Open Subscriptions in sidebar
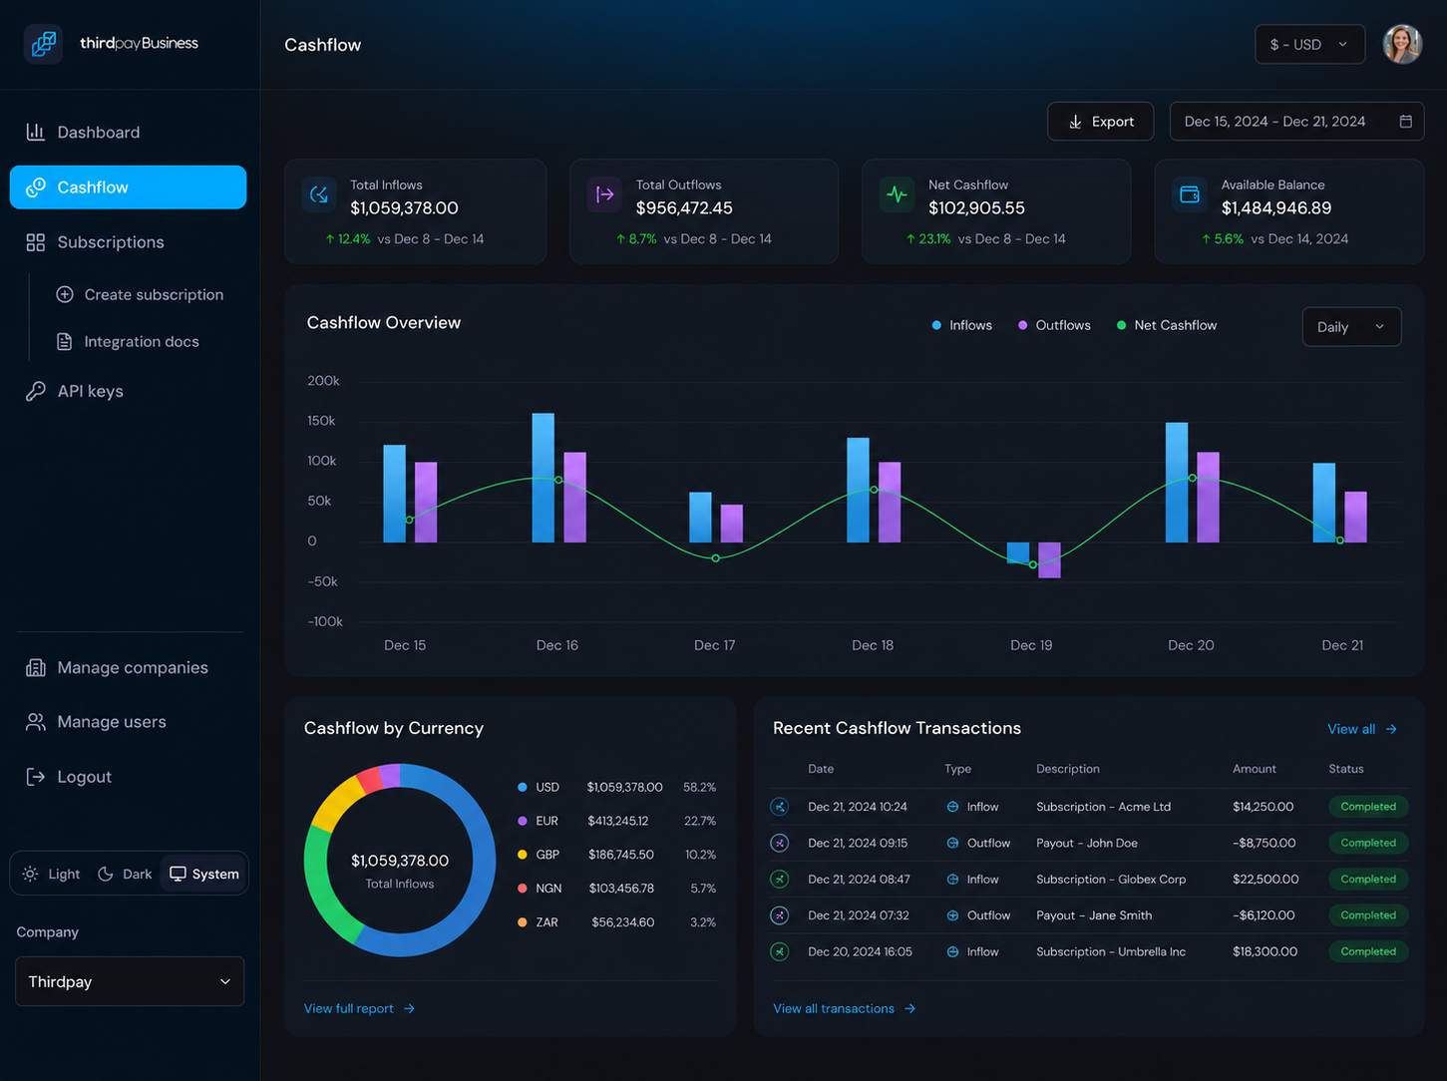Image resolution: width=1447 pixels, height=1081 pixels. tap(128, 242)
